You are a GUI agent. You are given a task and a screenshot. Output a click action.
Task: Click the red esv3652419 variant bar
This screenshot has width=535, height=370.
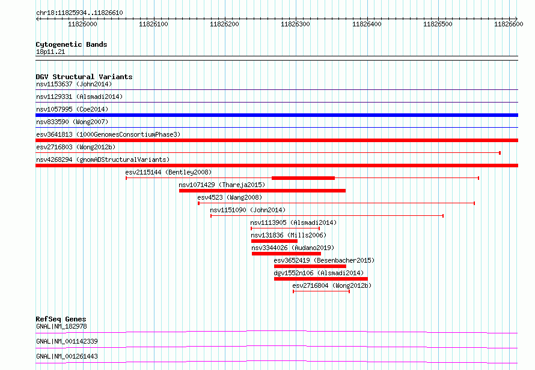tap(310, 266)
